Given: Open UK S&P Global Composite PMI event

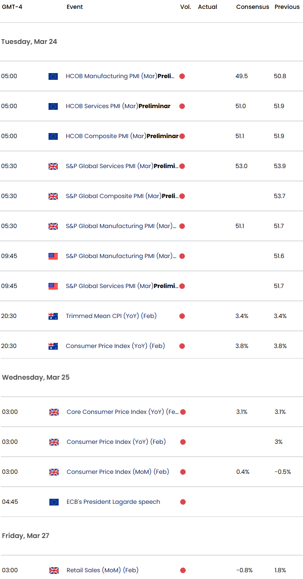Looking at the screenshot, I should [x=122, y=196].
